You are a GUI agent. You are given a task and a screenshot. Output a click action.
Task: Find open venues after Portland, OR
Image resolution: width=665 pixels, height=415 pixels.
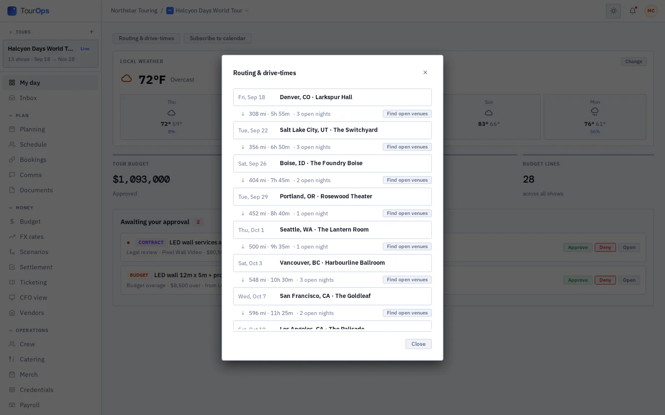[407, 213]
